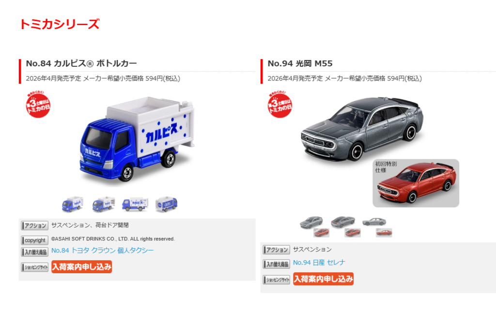The width and height of the screenshot is (496, 327).
Task: Click the トミカシリーズ section title
Action: [60, 24]
